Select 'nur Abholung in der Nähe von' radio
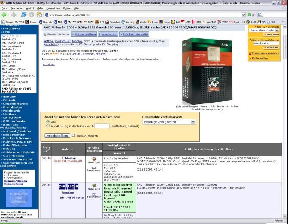Screen dimensions: 288x224 (x=48, y=126)
